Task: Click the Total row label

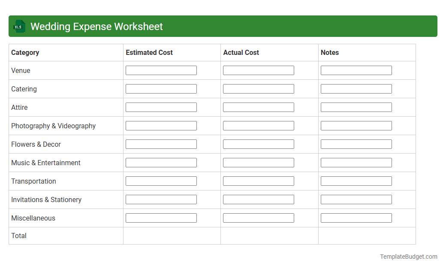Action: pyautogui.click(x=18, y=236)
